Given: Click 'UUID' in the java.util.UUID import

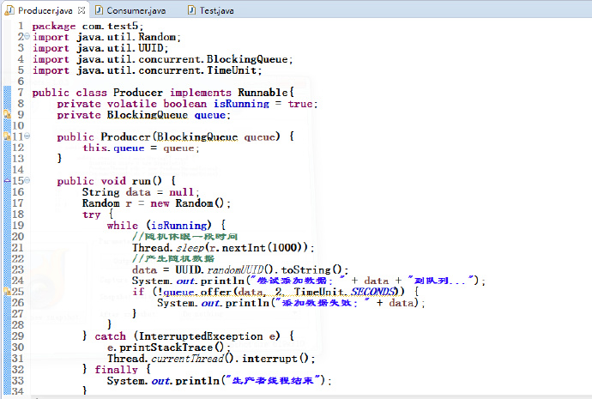Looking at the screenshot, I should pyautogui.click(x=151, y=48).
